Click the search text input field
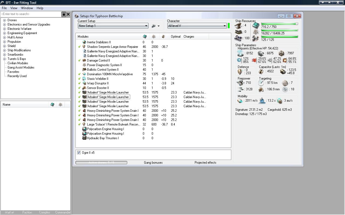Image resolution: width=345 pixels, height=215 pixels. 31,14
